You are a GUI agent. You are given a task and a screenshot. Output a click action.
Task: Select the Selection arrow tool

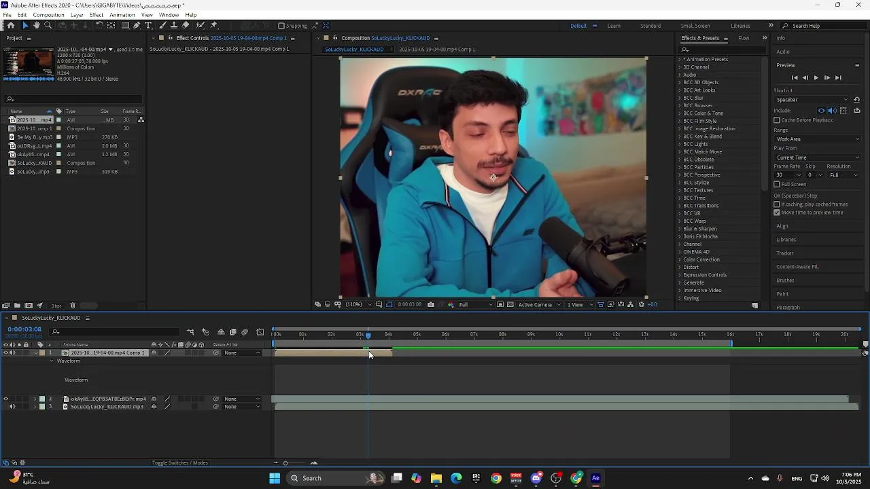pos(26,25)
